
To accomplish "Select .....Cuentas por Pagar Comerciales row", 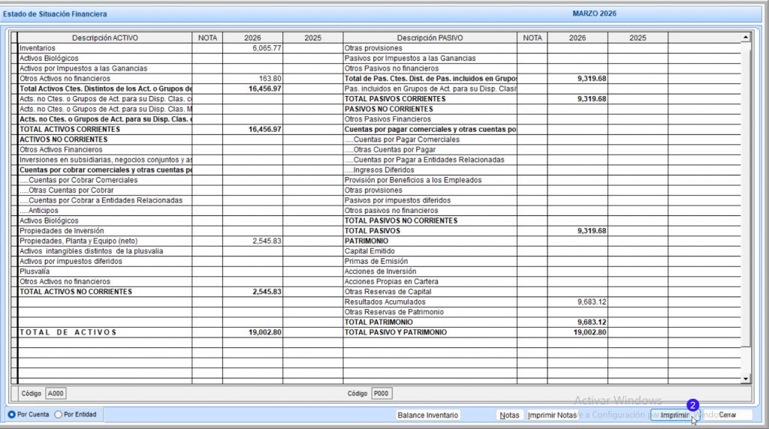I will coord(430,139).
